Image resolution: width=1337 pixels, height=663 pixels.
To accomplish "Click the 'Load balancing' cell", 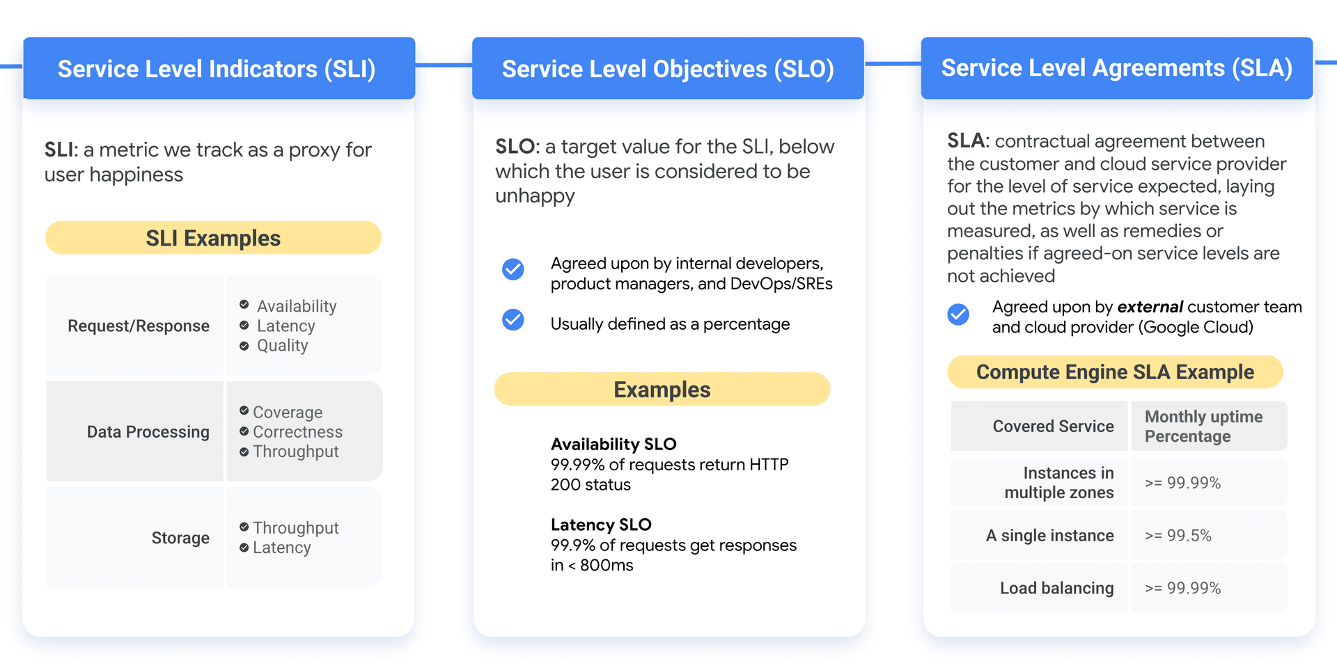I will (1040, 588).
